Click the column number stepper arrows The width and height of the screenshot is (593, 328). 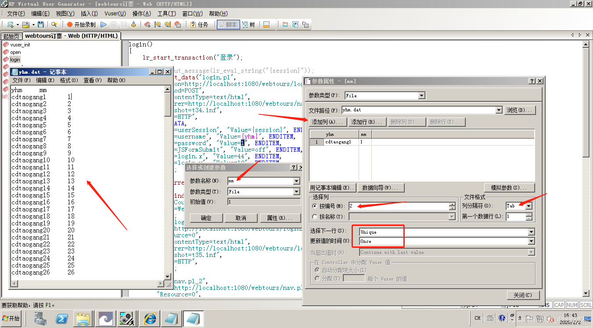[452, 206]
